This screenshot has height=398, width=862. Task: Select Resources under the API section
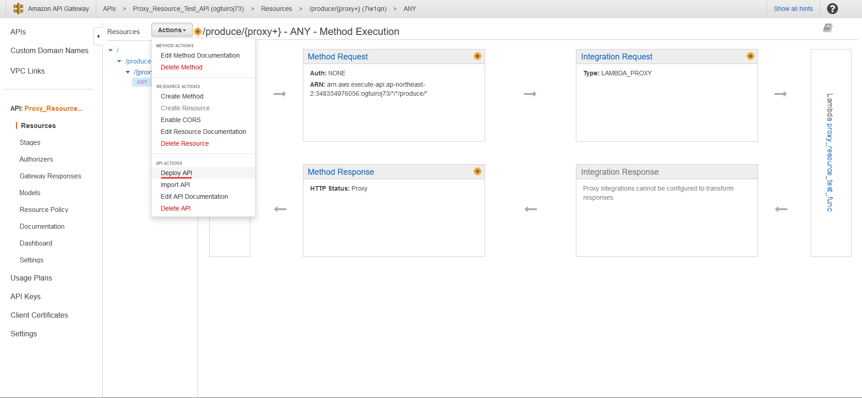[38, 126]
